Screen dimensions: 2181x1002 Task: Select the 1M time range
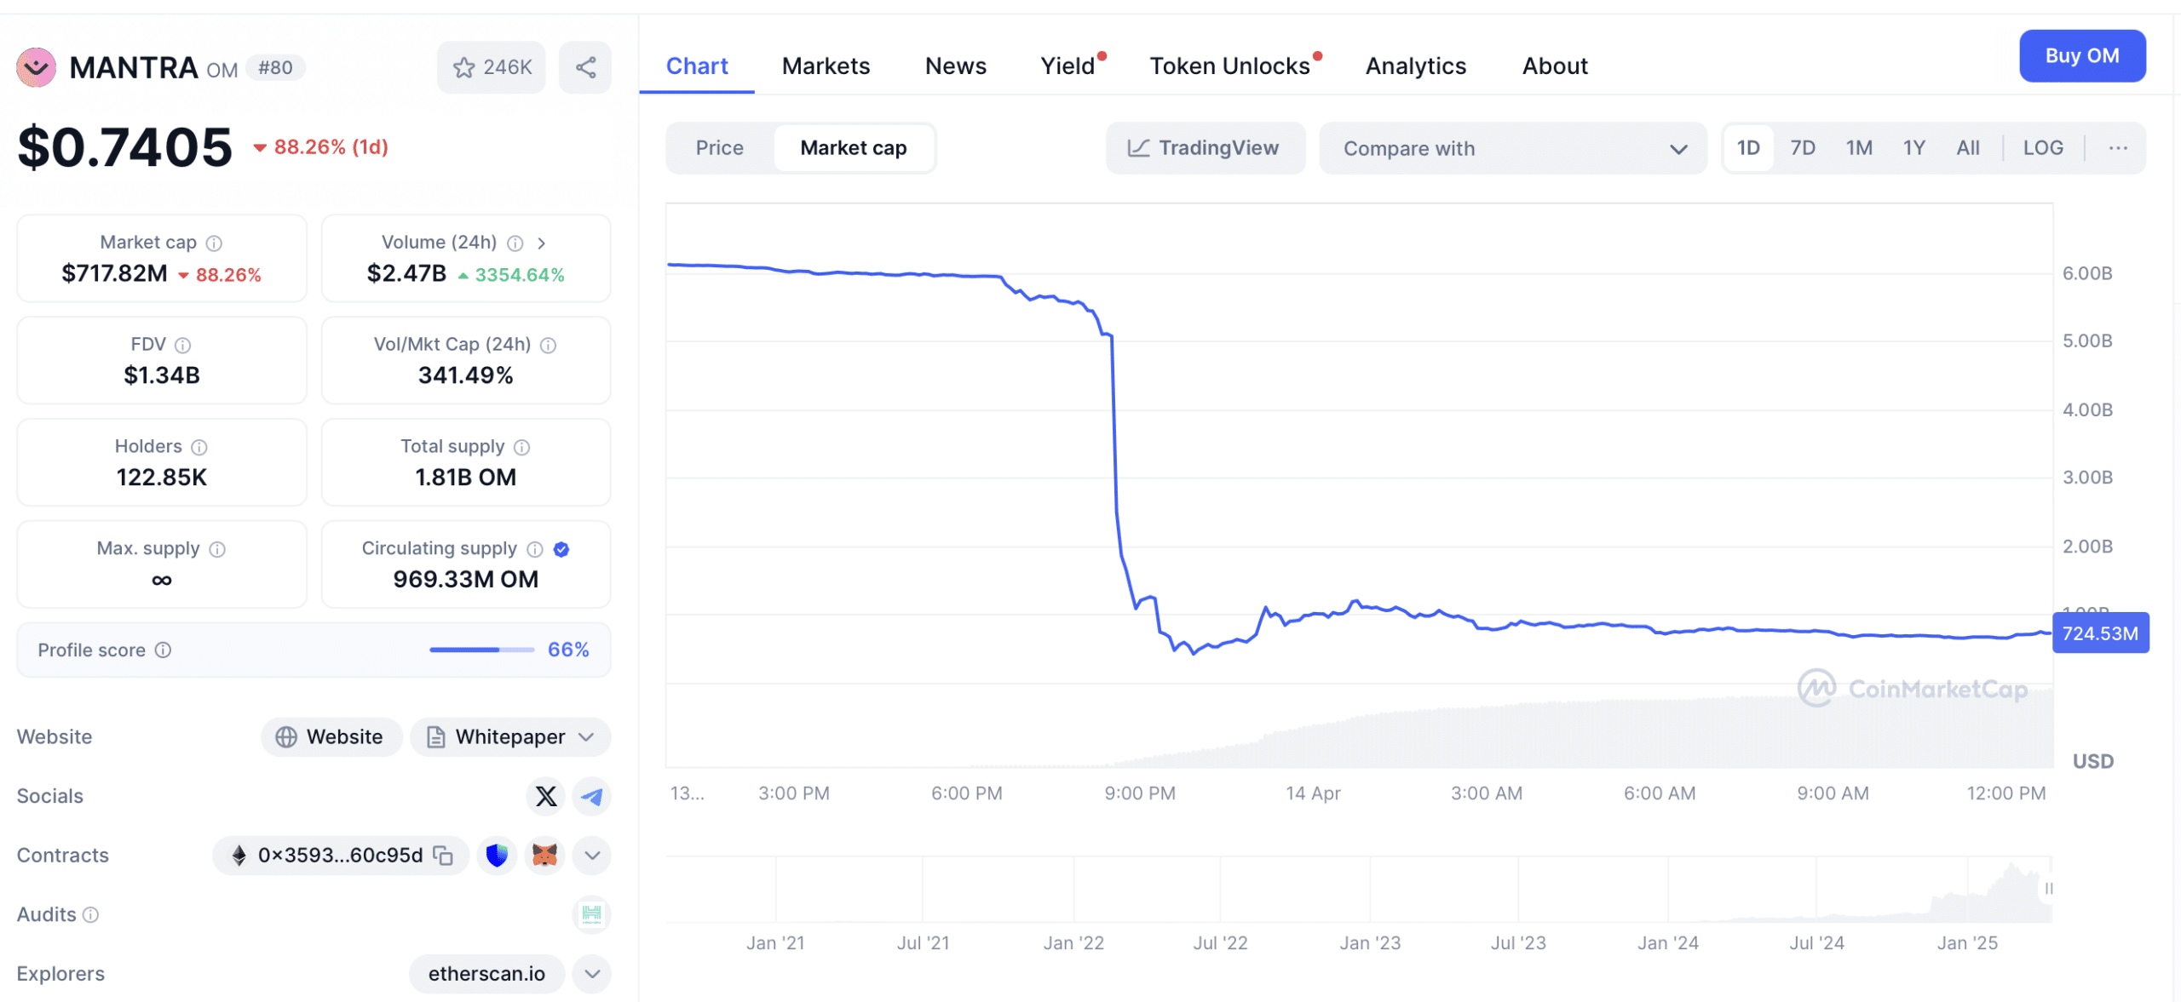(x=1859, y=148)
